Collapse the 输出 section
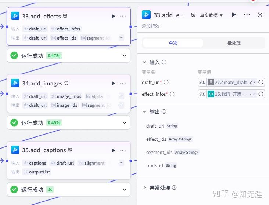Image resolution: width=269 pixels, height=205 pixels. point(144,112)
